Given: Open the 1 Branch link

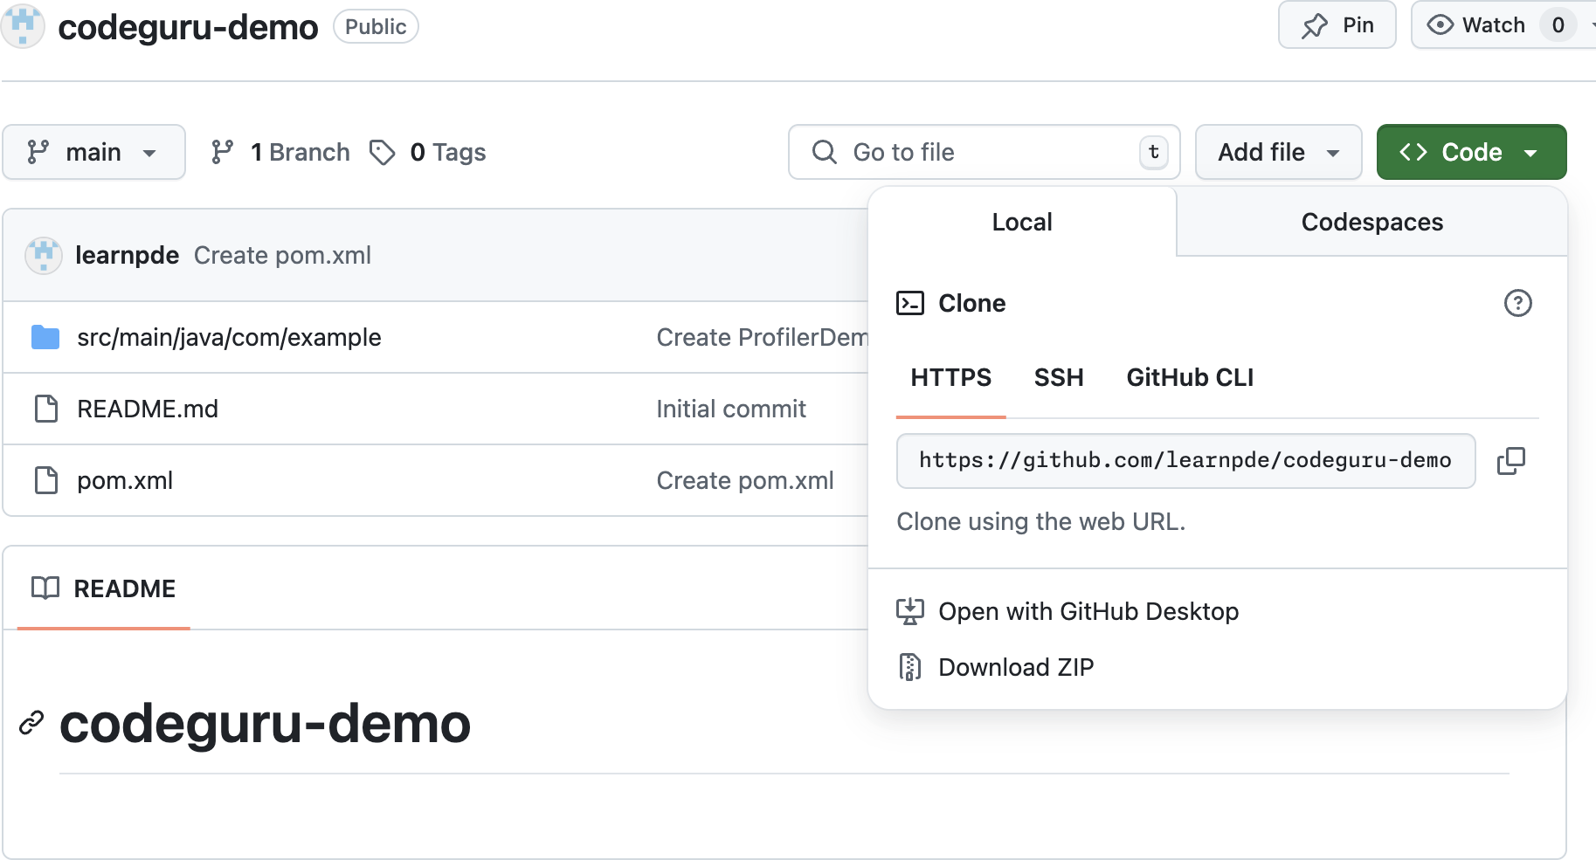Looking at the screenshot, I should [x=280, y=152].
